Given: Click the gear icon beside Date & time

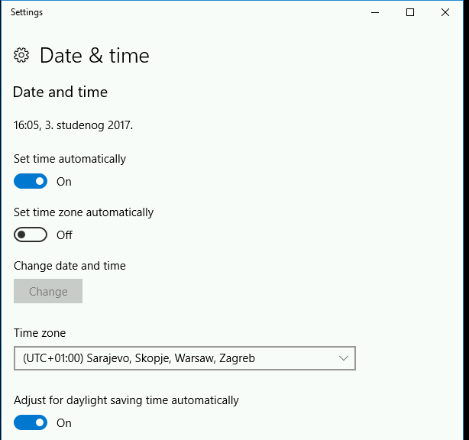Looking at the screenshot, I should pos(21,55).
